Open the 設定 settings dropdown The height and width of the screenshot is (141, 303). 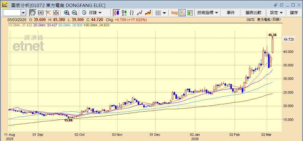tap(276, 13)
